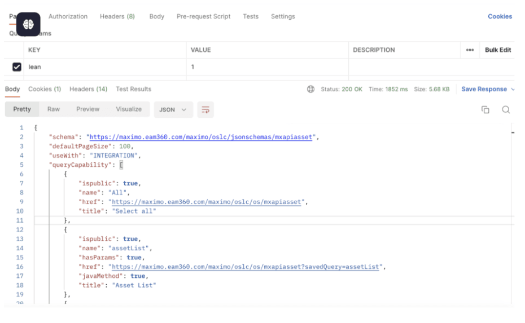Viewport: 525px width, 323px height.
Task: Click the "hasParams" key
Action: pos(99,258)
